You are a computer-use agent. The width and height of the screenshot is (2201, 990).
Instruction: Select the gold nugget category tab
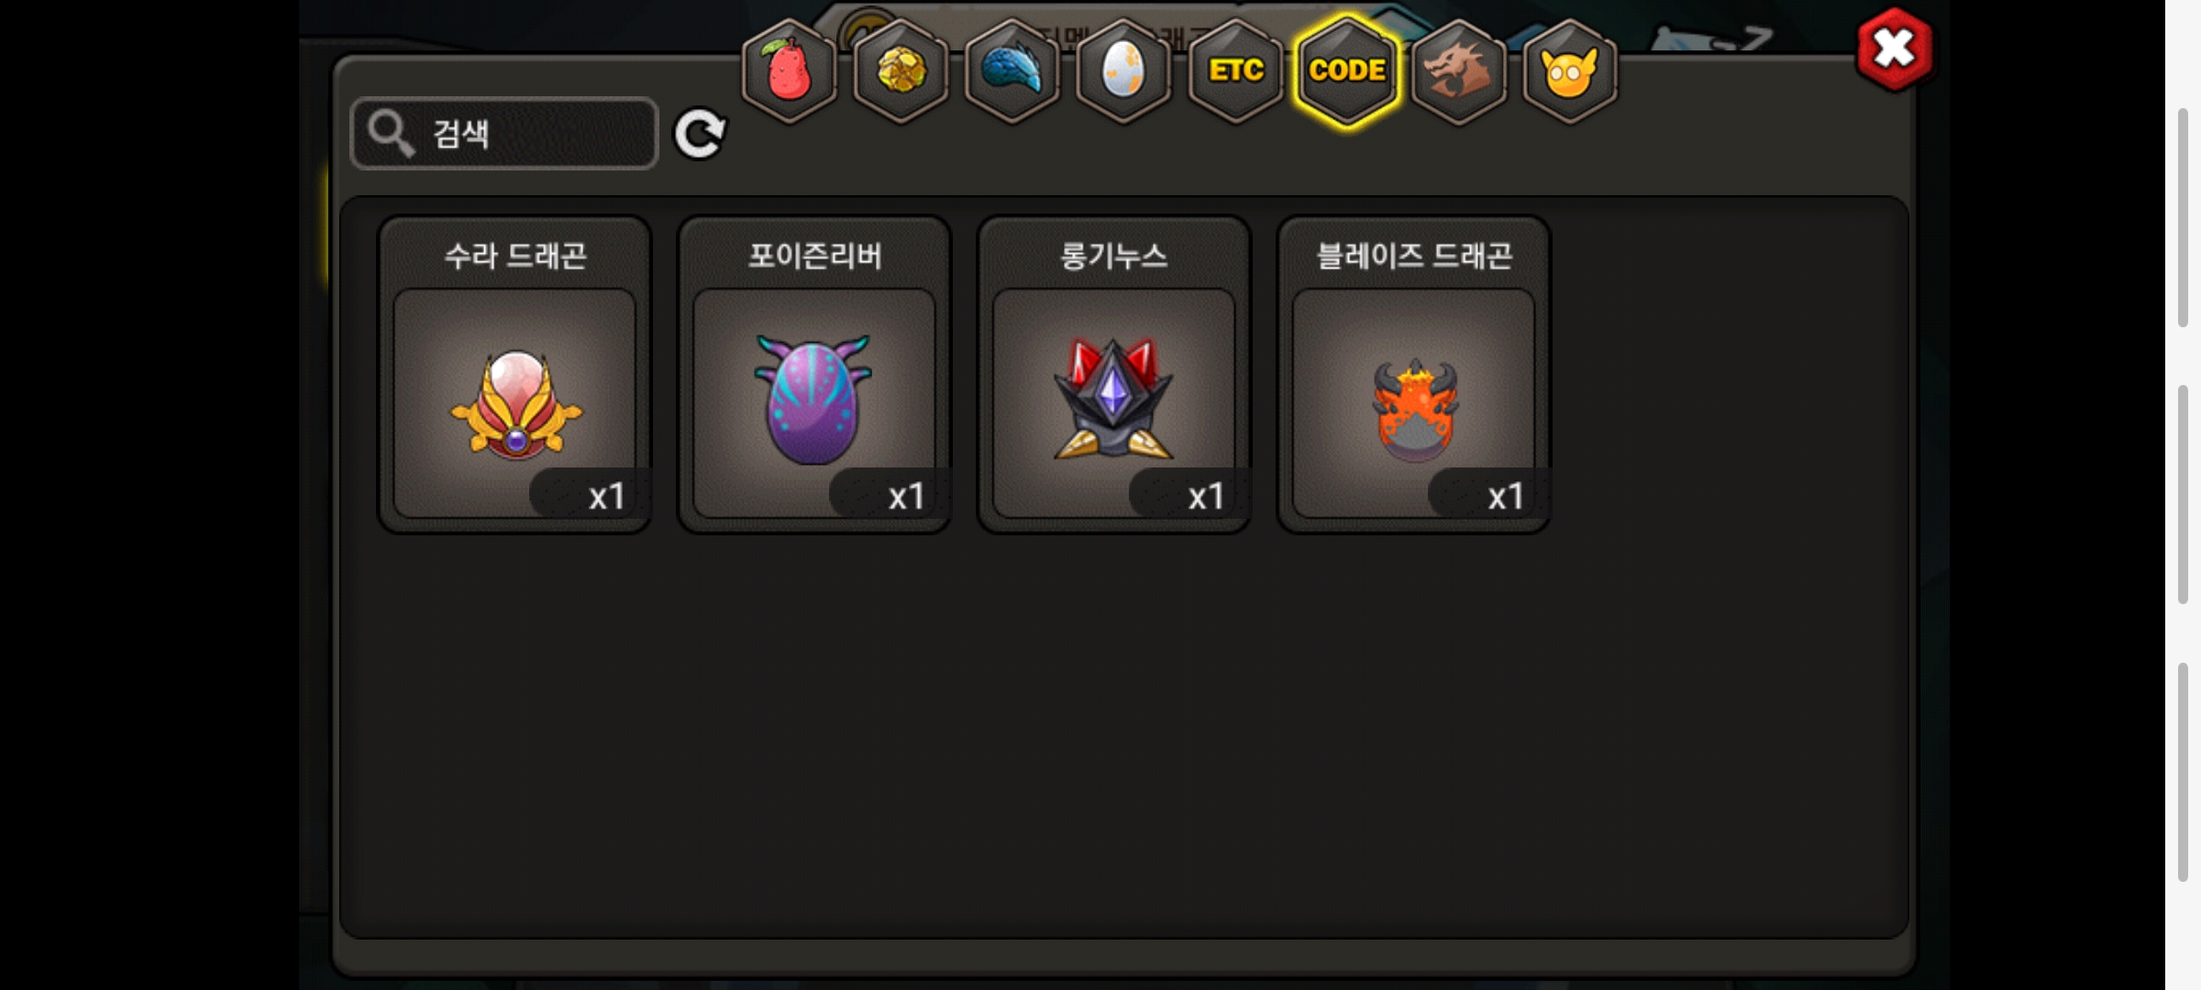(901, 71)
